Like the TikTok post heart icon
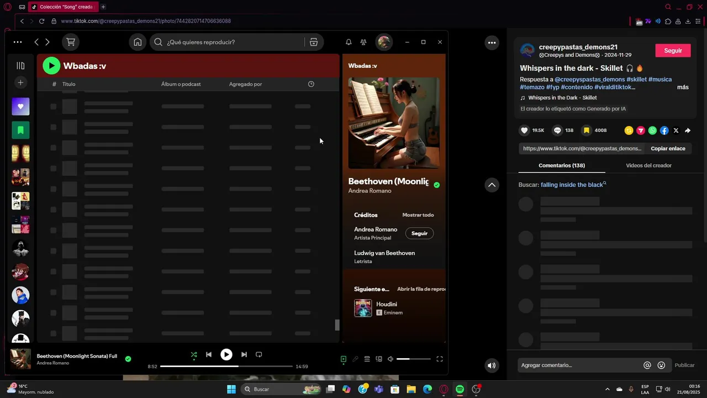The height and width of the screenshot is (398, 707). tap(525, 130)
